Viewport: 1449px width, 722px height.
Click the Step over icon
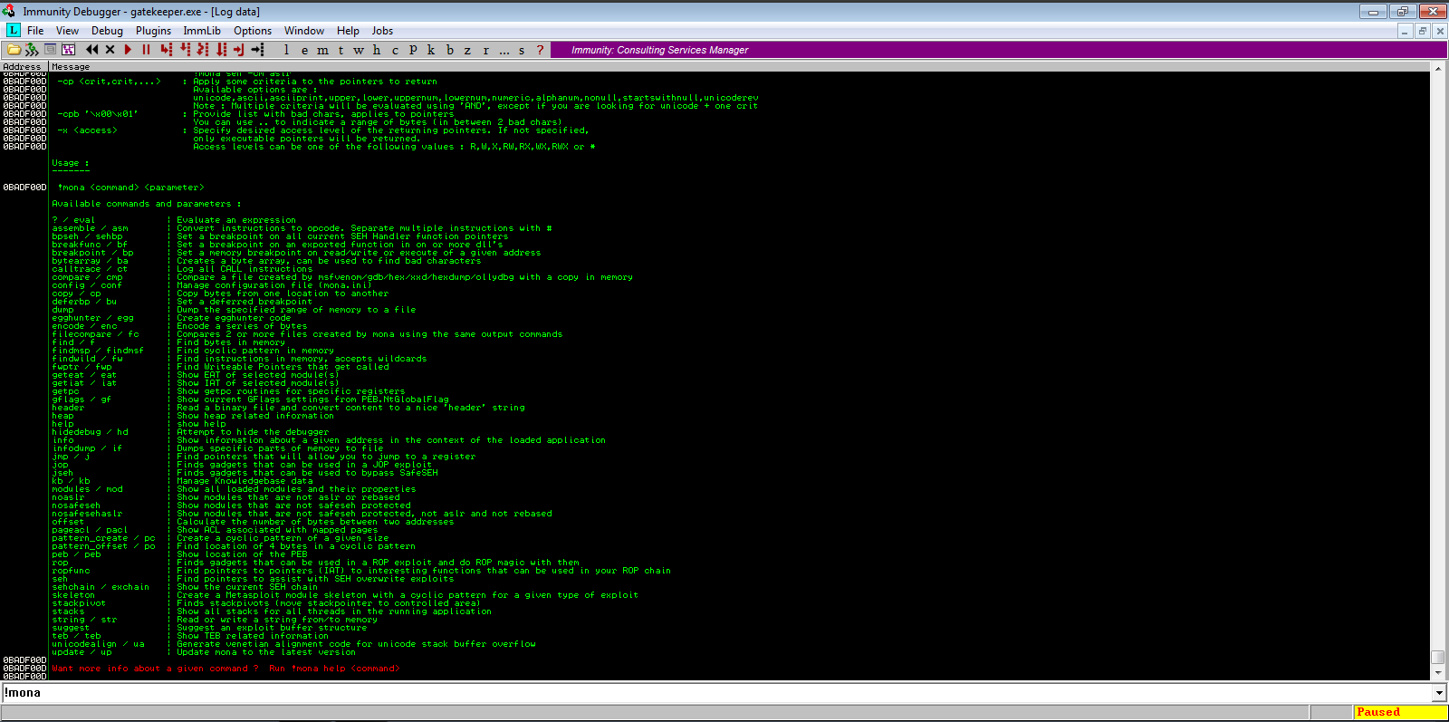[185, 50]
